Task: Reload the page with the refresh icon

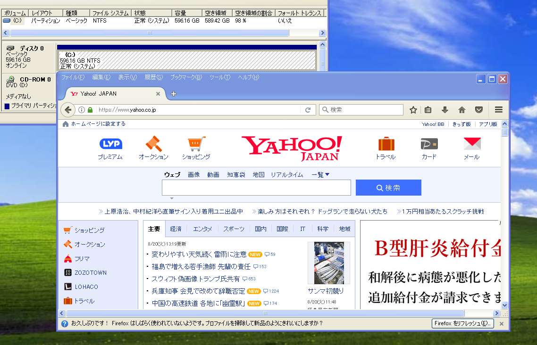Action: [308, 110]
